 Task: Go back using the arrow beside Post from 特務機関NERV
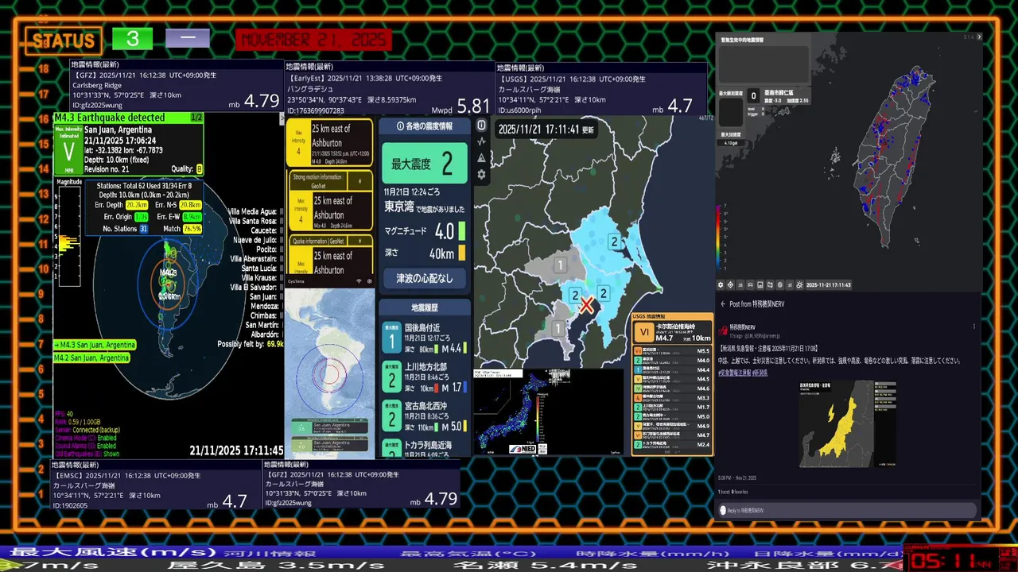pyautogui.click(x=723, y=303)
